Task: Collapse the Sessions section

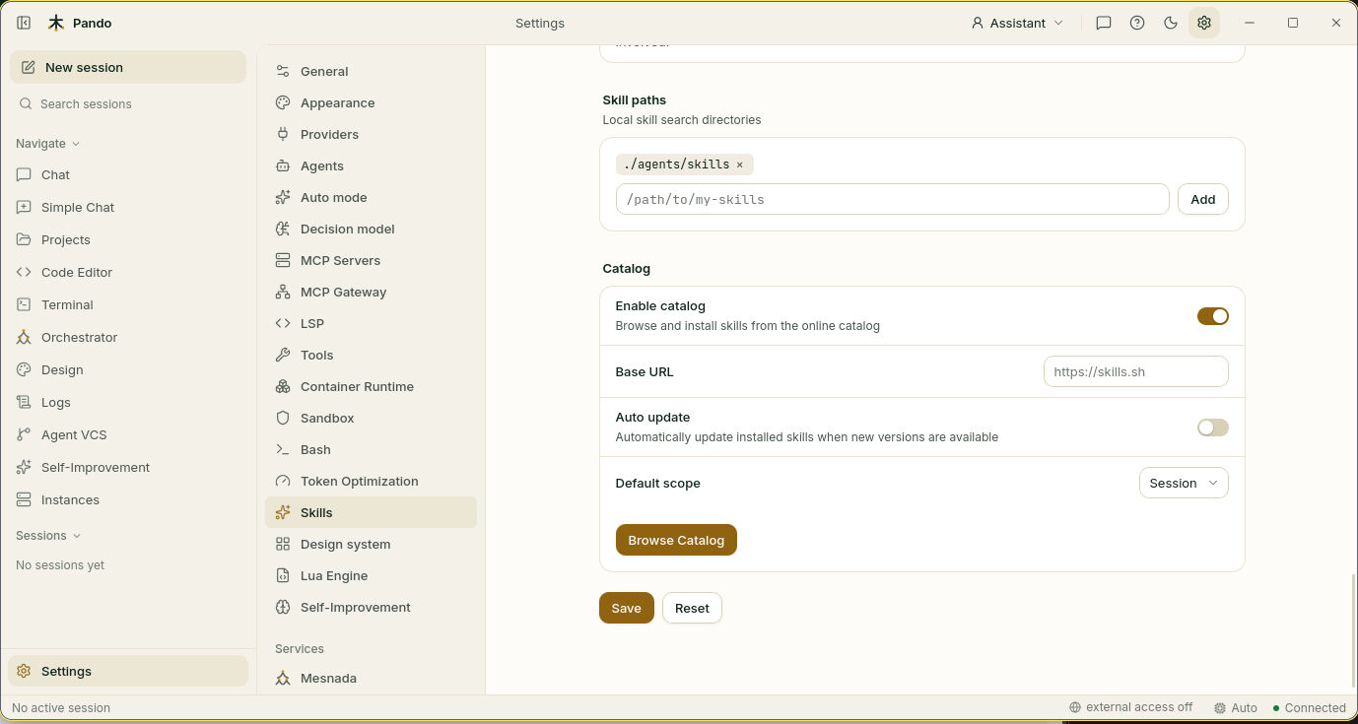Action: coord(48,535)
